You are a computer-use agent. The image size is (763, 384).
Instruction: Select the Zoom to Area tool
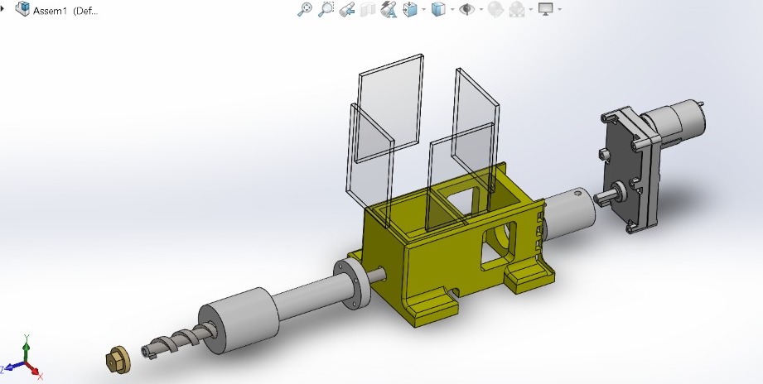point(326,9)
